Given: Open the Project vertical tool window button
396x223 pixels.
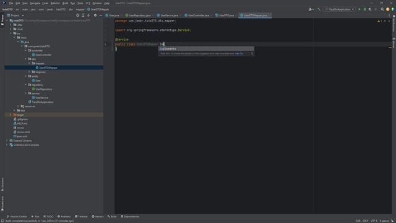Looking at the screenshot, I should [2, 20].
